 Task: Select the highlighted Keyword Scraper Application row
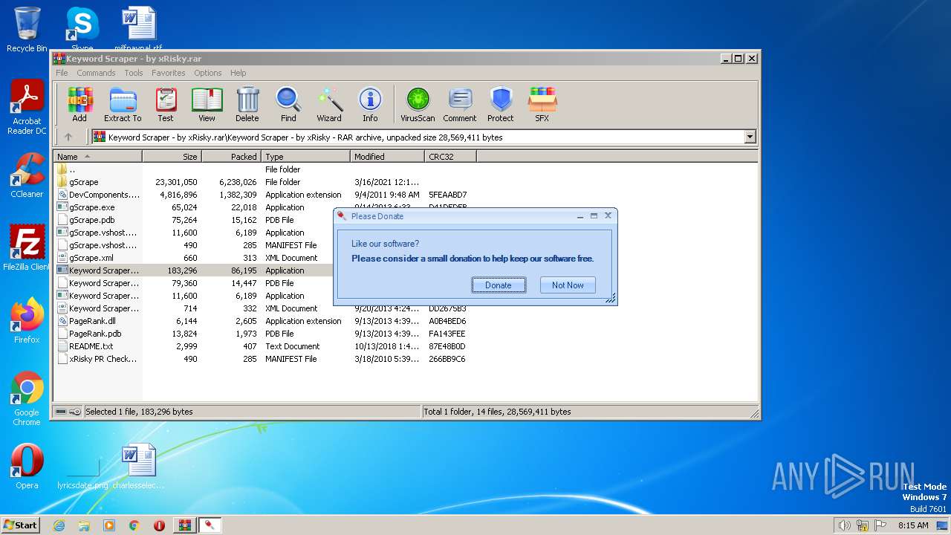193,270
